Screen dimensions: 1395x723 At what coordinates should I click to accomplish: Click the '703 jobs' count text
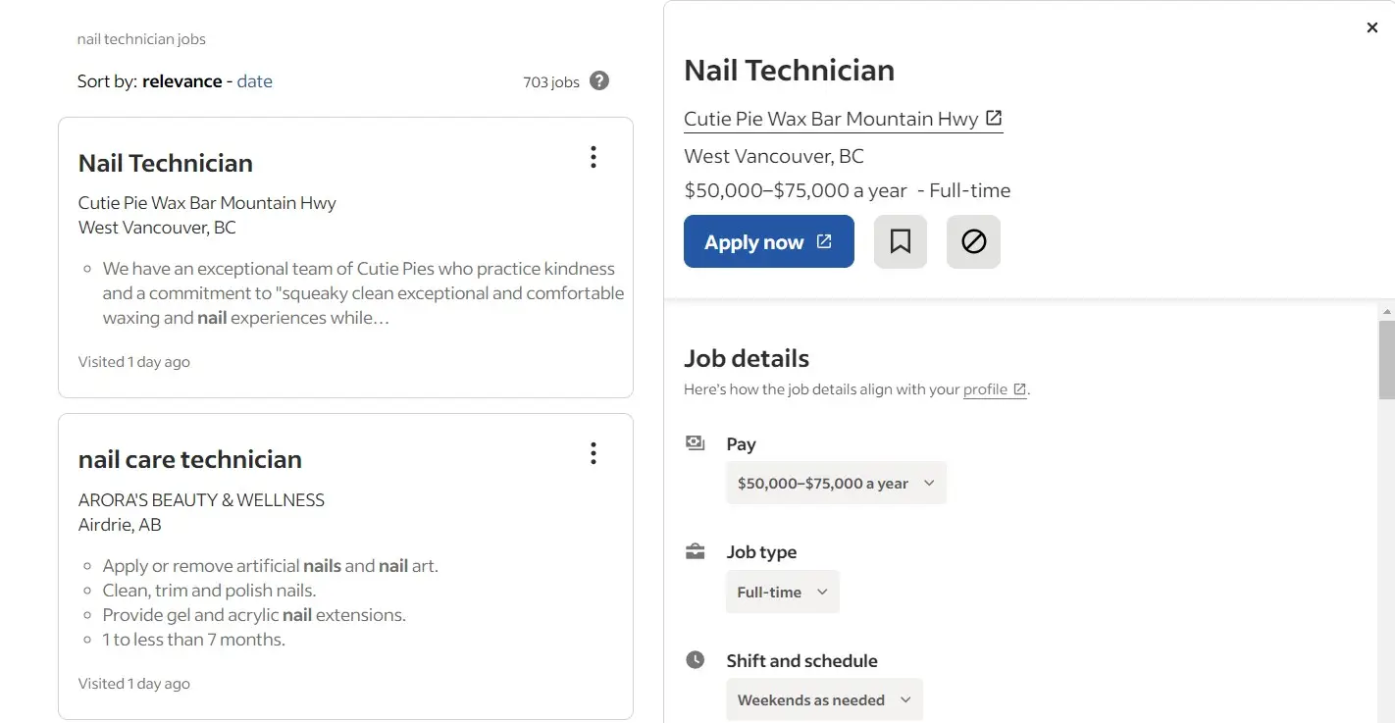point(551,82)
